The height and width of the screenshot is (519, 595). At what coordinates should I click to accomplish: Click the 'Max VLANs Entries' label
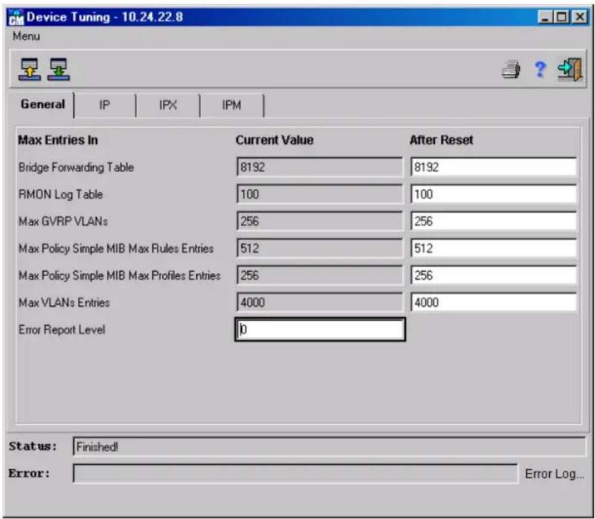[x=64, y=303]
